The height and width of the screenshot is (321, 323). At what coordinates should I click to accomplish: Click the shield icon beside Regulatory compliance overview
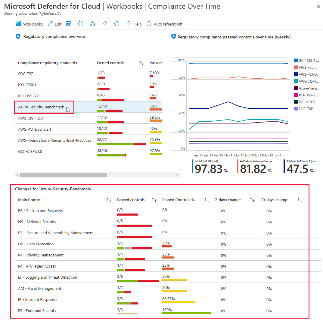tap(18, 36)
